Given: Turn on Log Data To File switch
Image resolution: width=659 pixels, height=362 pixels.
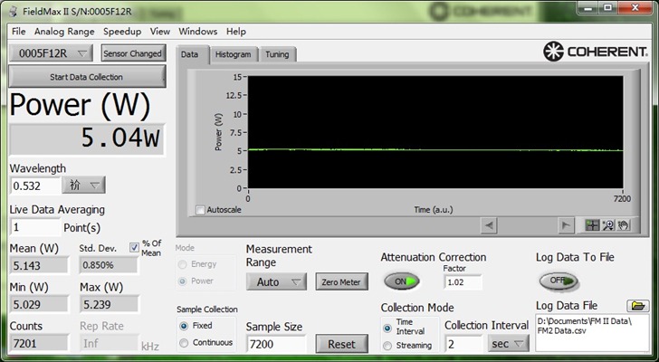Looking at the screenshot, I should (558, 281).
